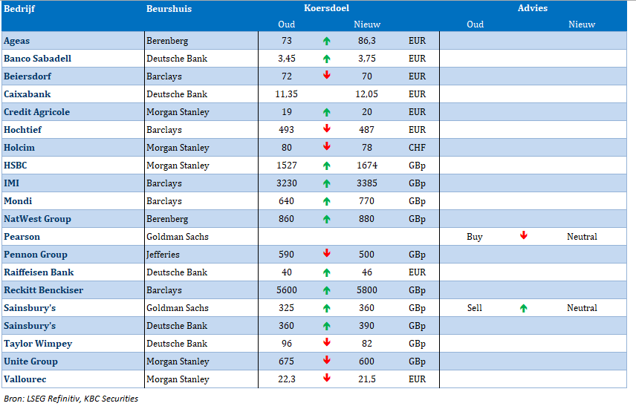The image size is (636, 409).
Task: Select the value 1674 in the HSBC row
Action: [367, 166]
